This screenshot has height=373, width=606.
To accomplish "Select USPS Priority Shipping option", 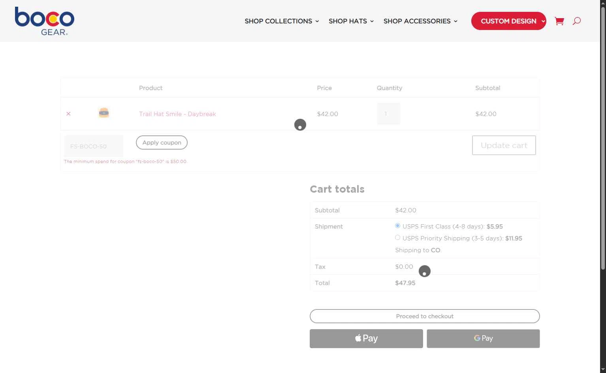I will [x=397, y=238].
